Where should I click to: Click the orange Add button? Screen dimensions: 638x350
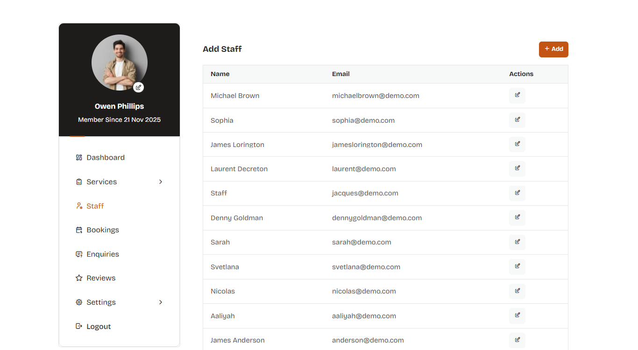point(553,49)
